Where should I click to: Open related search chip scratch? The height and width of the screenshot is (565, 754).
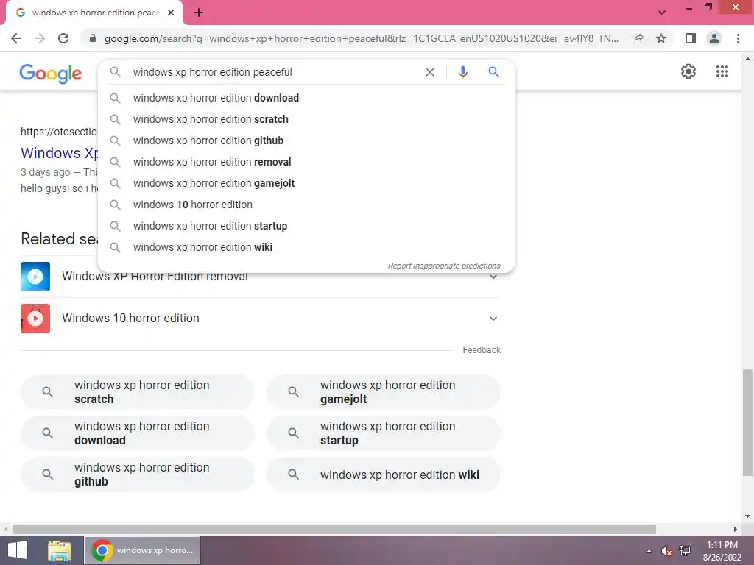click(x=137, y=392)
